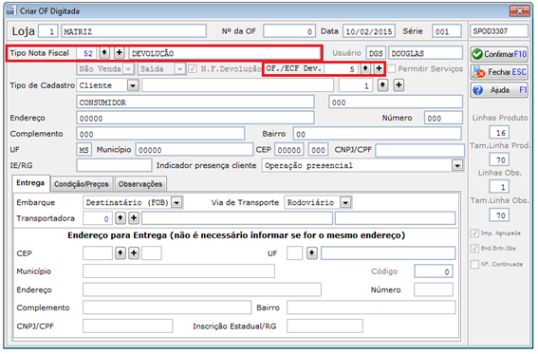
Task: Toggle the NF. Continuada checkbox
Action: (474, 264)
